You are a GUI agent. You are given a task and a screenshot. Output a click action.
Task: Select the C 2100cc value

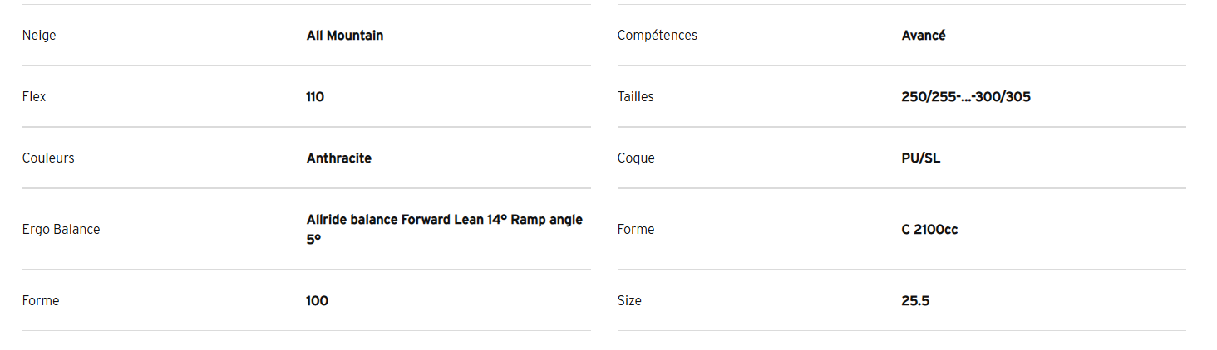(x=929, y=229)
